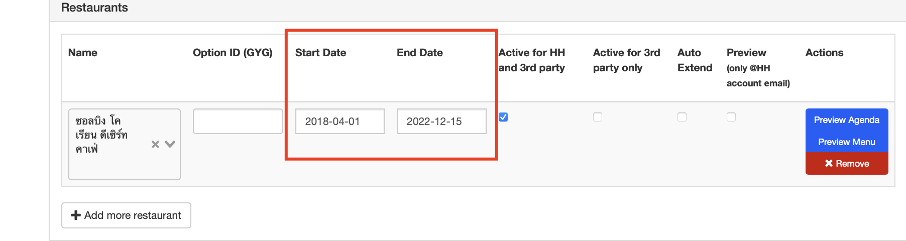Viewport: 906px width, 241px height.
Task: Click the Option ID (GYG) input field
Action: pyautogui.click(x=238, y=122)
